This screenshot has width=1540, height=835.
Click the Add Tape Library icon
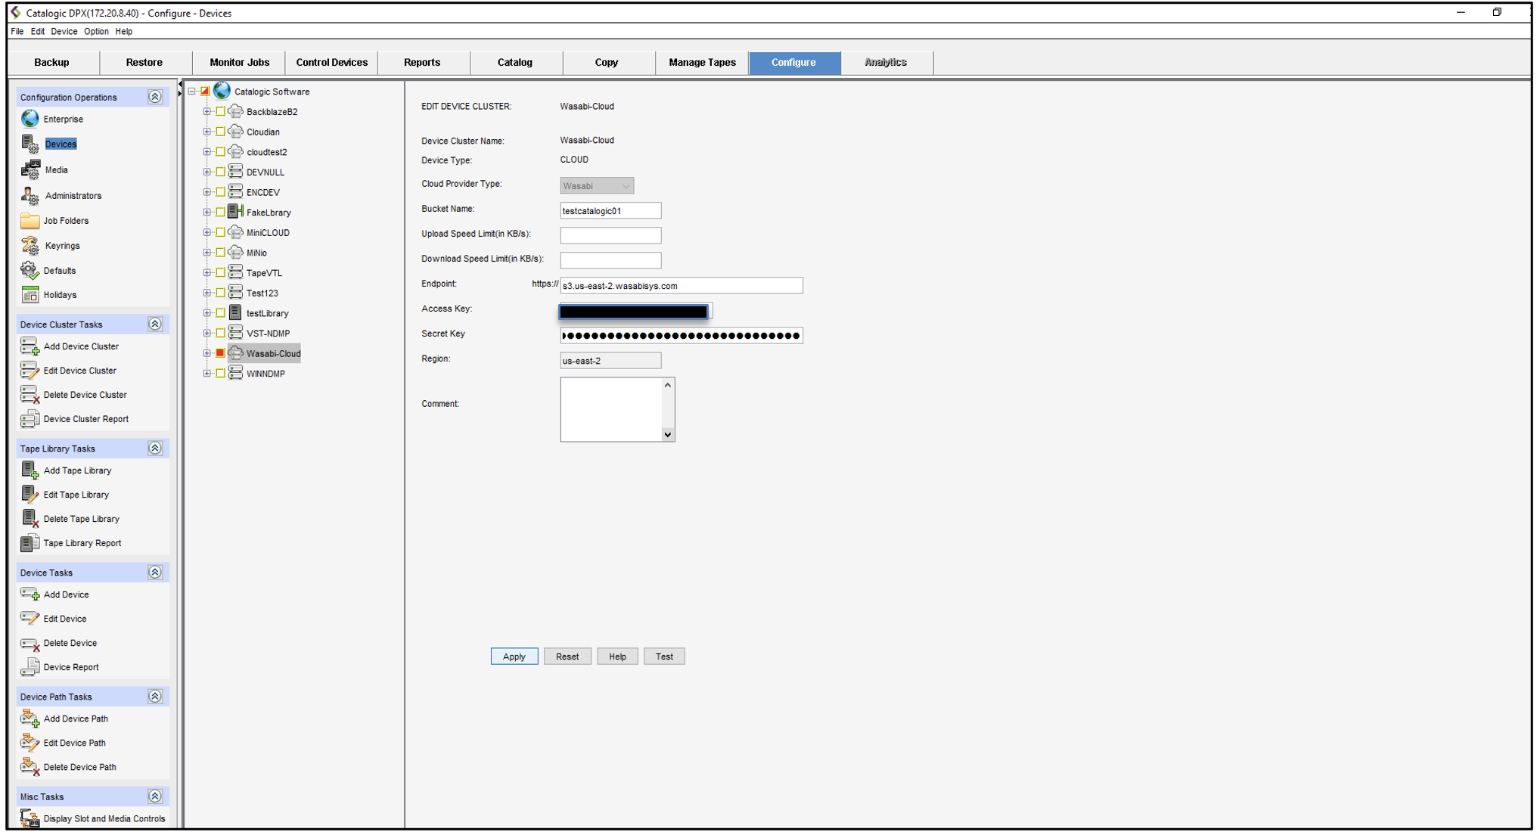(x=30, y=470)
